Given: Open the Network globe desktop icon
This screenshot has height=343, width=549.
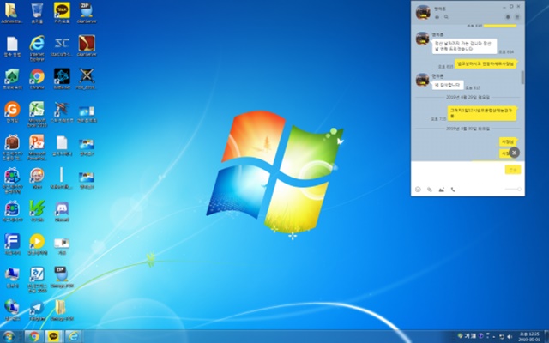Looking at the screenshot, I should pos(12,310).
